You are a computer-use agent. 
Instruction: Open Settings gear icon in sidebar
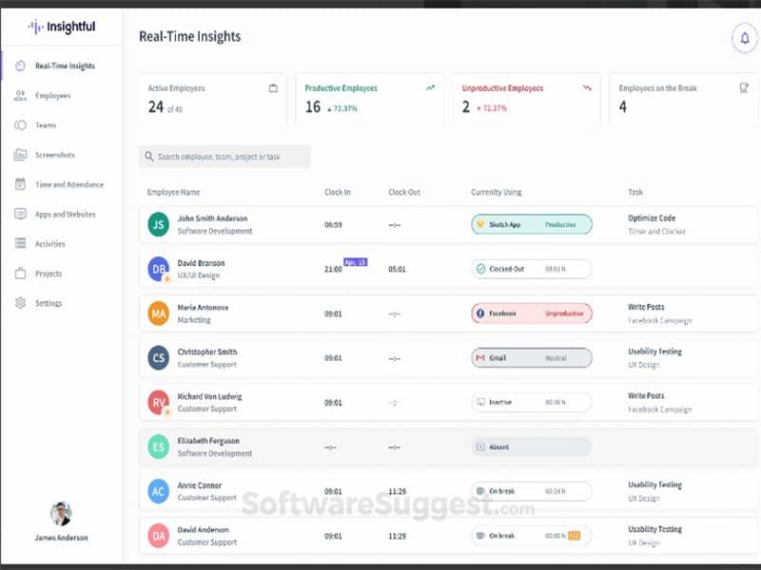coord(20,303)
